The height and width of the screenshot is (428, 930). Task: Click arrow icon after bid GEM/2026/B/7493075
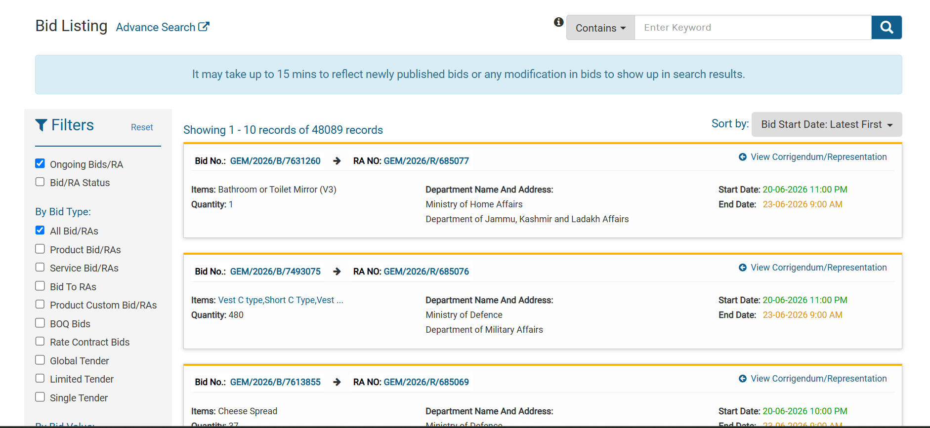(337, 272)
